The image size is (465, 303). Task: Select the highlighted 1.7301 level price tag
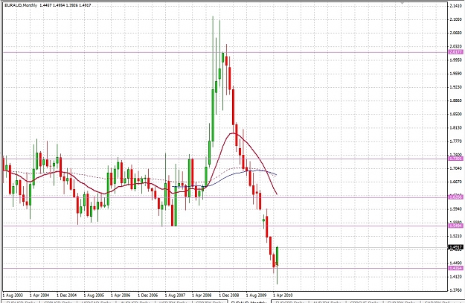tap(455, 159)
